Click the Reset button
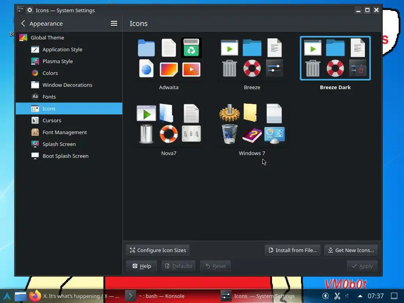This screenshot has height=303, width=404. tap(215, 266)
